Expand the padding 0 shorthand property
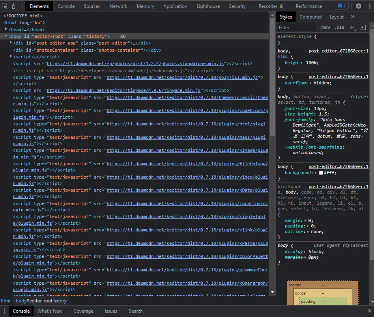 tap(308, 226)
